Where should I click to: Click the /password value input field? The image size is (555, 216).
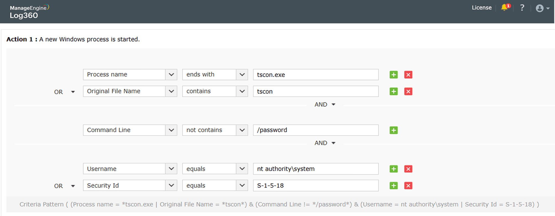(315, 130)
